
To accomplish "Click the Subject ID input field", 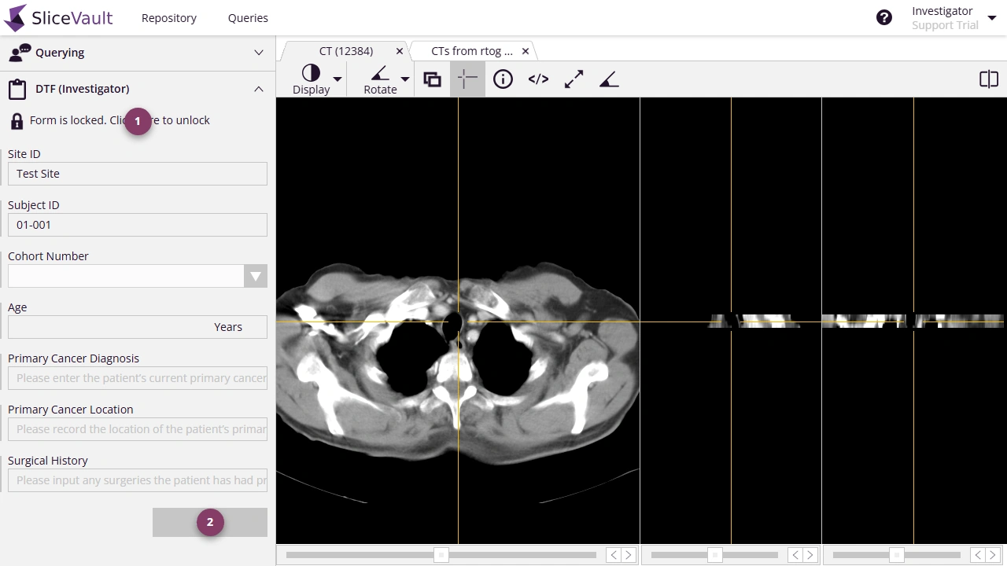I will (138, 225).
